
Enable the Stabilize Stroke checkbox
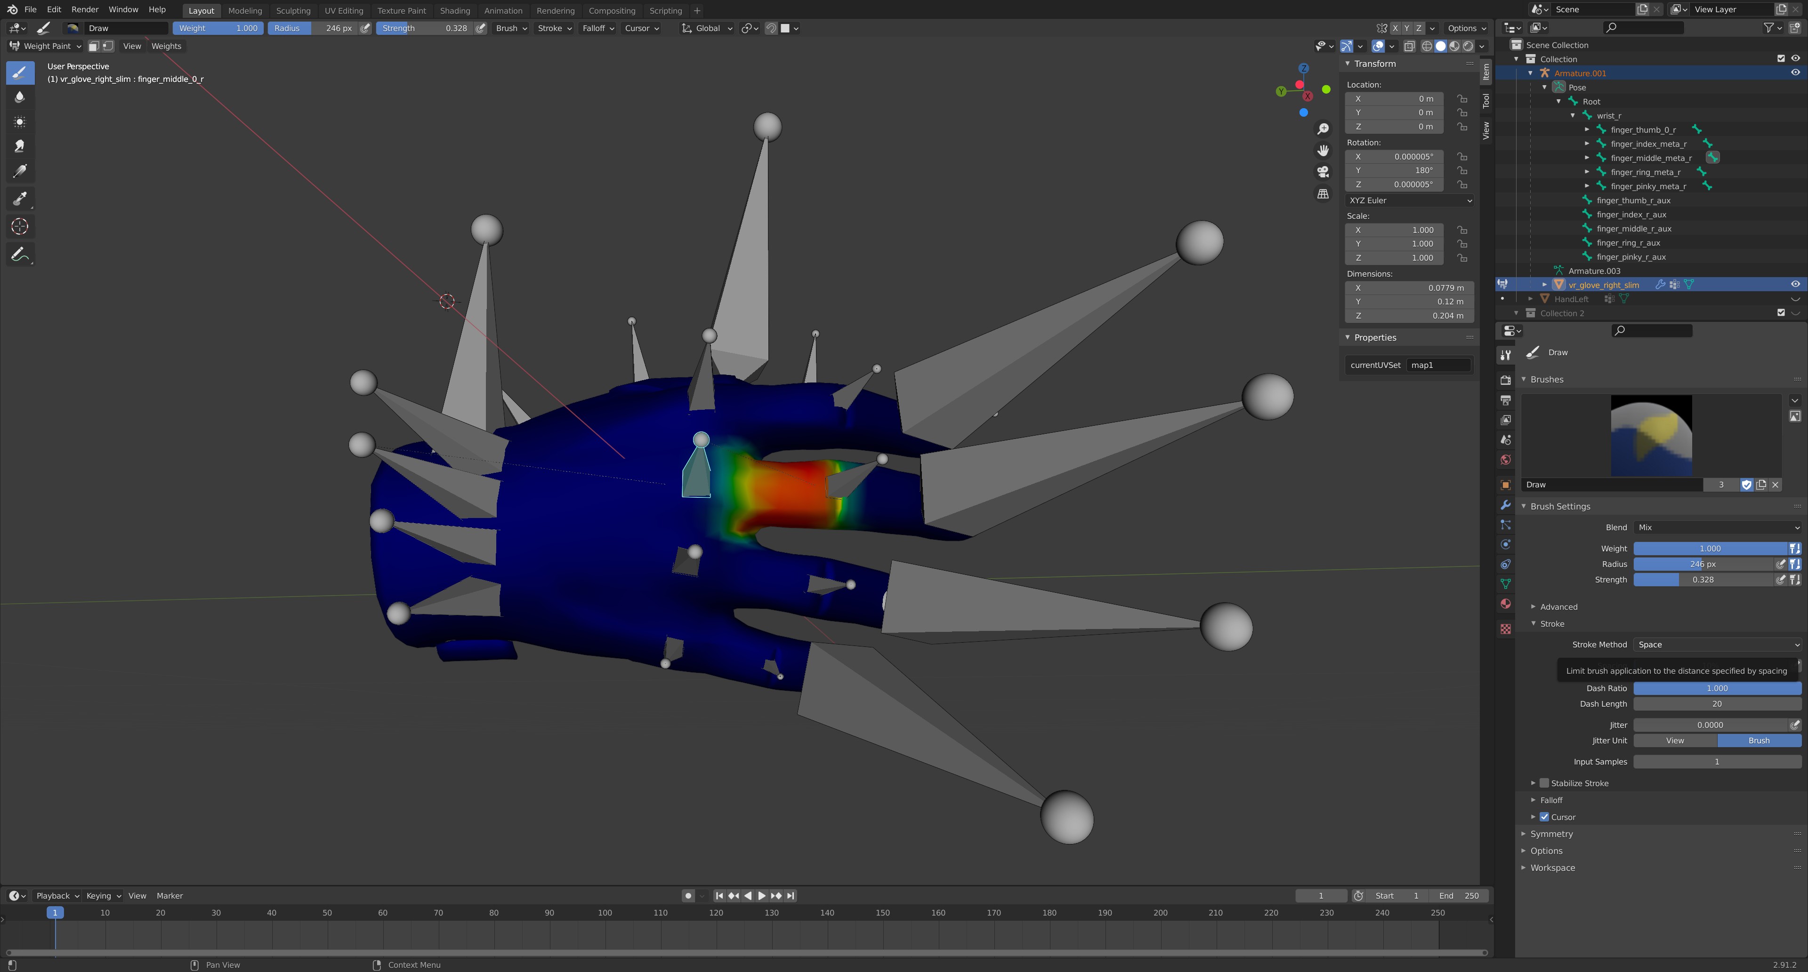click(1544, 783)
